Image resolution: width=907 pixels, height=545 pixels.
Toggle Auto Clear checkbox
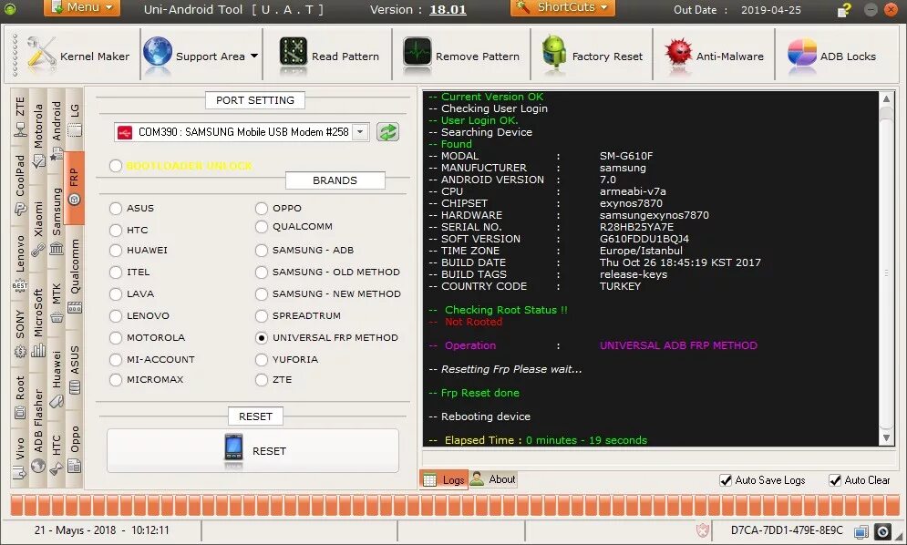coord(835,480)
